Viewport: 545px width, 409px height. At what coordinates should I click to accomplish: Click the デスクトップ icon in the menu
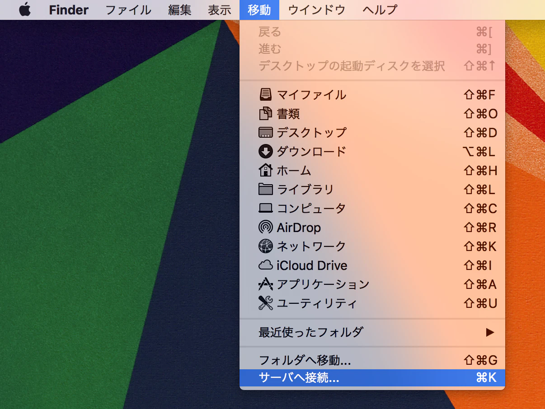(x=266, y=133)
